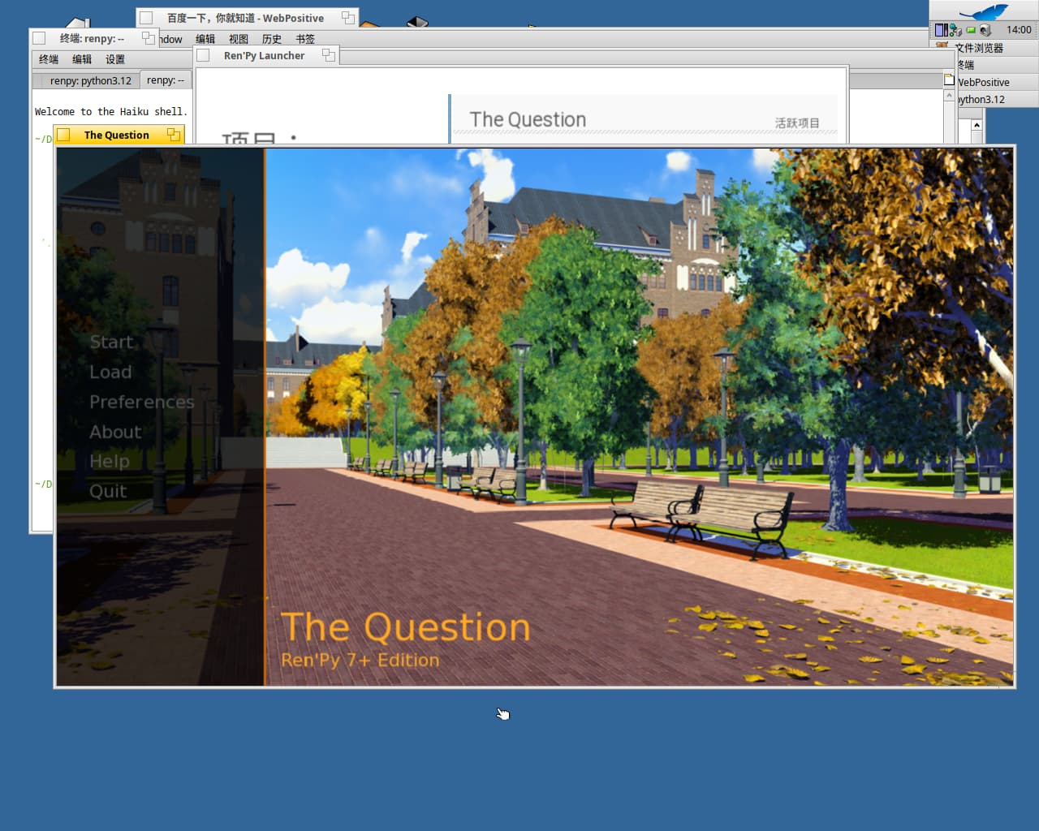Zoom the Ren'Py Launcher window
The image size is (1039, 831).
[x=328, y=55]
